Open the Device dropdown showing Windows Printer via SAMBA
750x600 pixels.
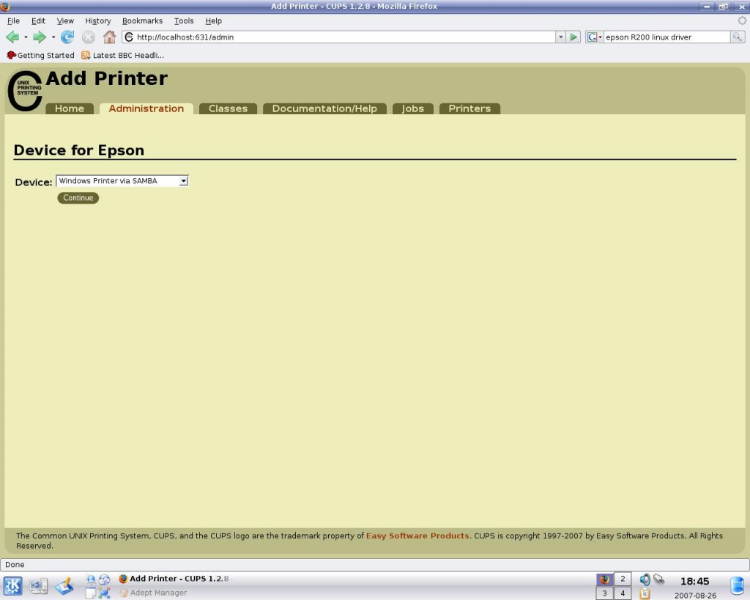(x=122, y=181)
